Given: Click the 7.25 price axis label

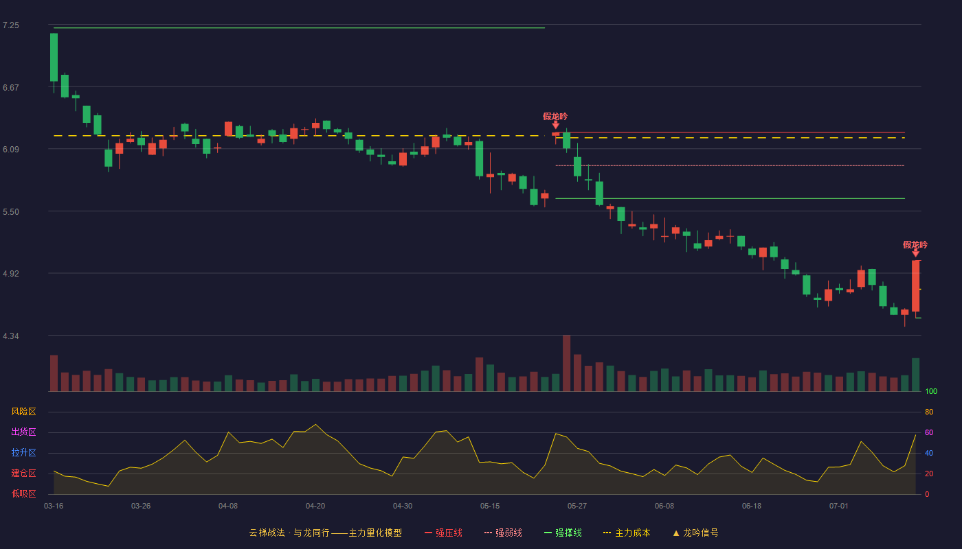Looking at the screenshot, I should click(x=11, y=25).
